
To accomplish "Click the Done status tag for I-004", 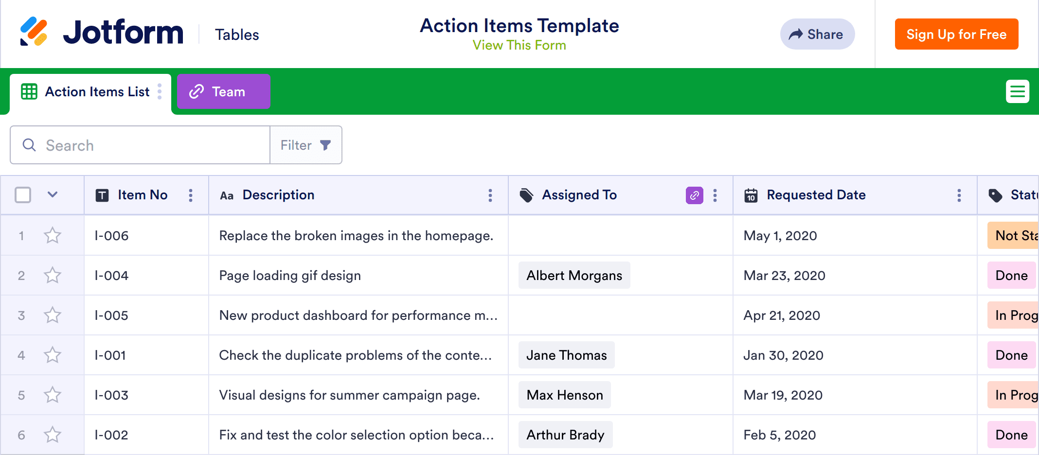I will point(1011,276).
